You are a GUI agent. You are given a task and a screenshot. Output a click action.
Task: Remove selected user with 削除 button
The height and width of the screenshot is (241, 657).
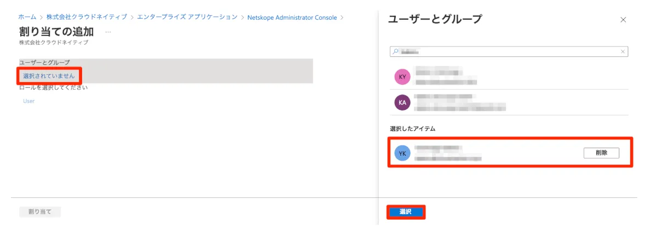coord(601,153)
